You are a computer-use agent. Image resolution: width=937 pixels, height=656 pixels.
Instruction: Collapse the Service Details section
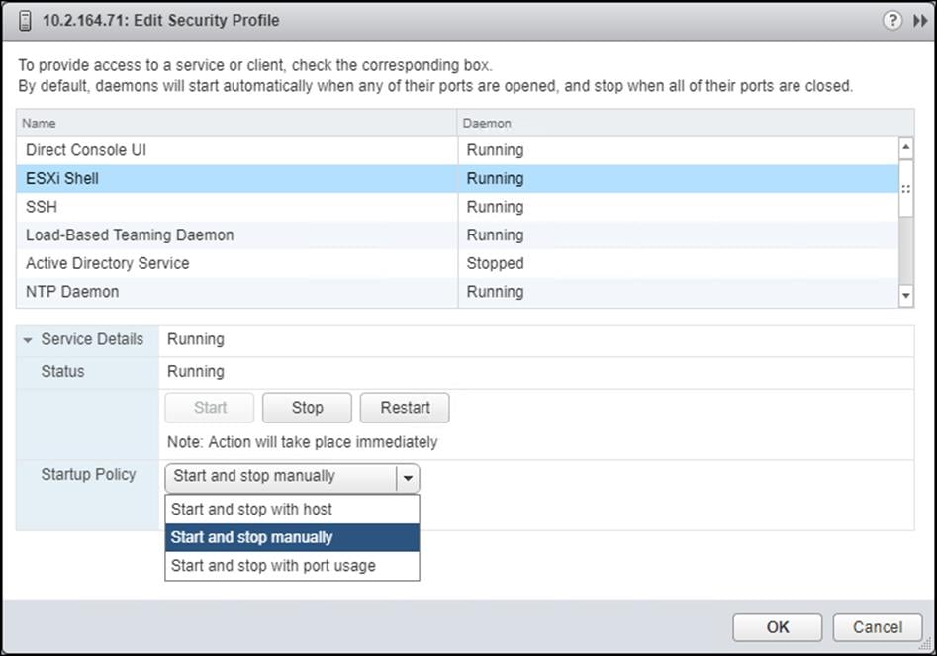(x=27, y=339)
